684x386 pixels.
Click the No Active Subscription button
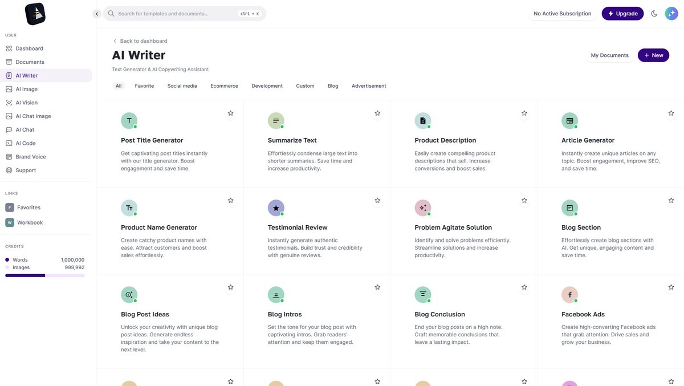tap(562, 14)
